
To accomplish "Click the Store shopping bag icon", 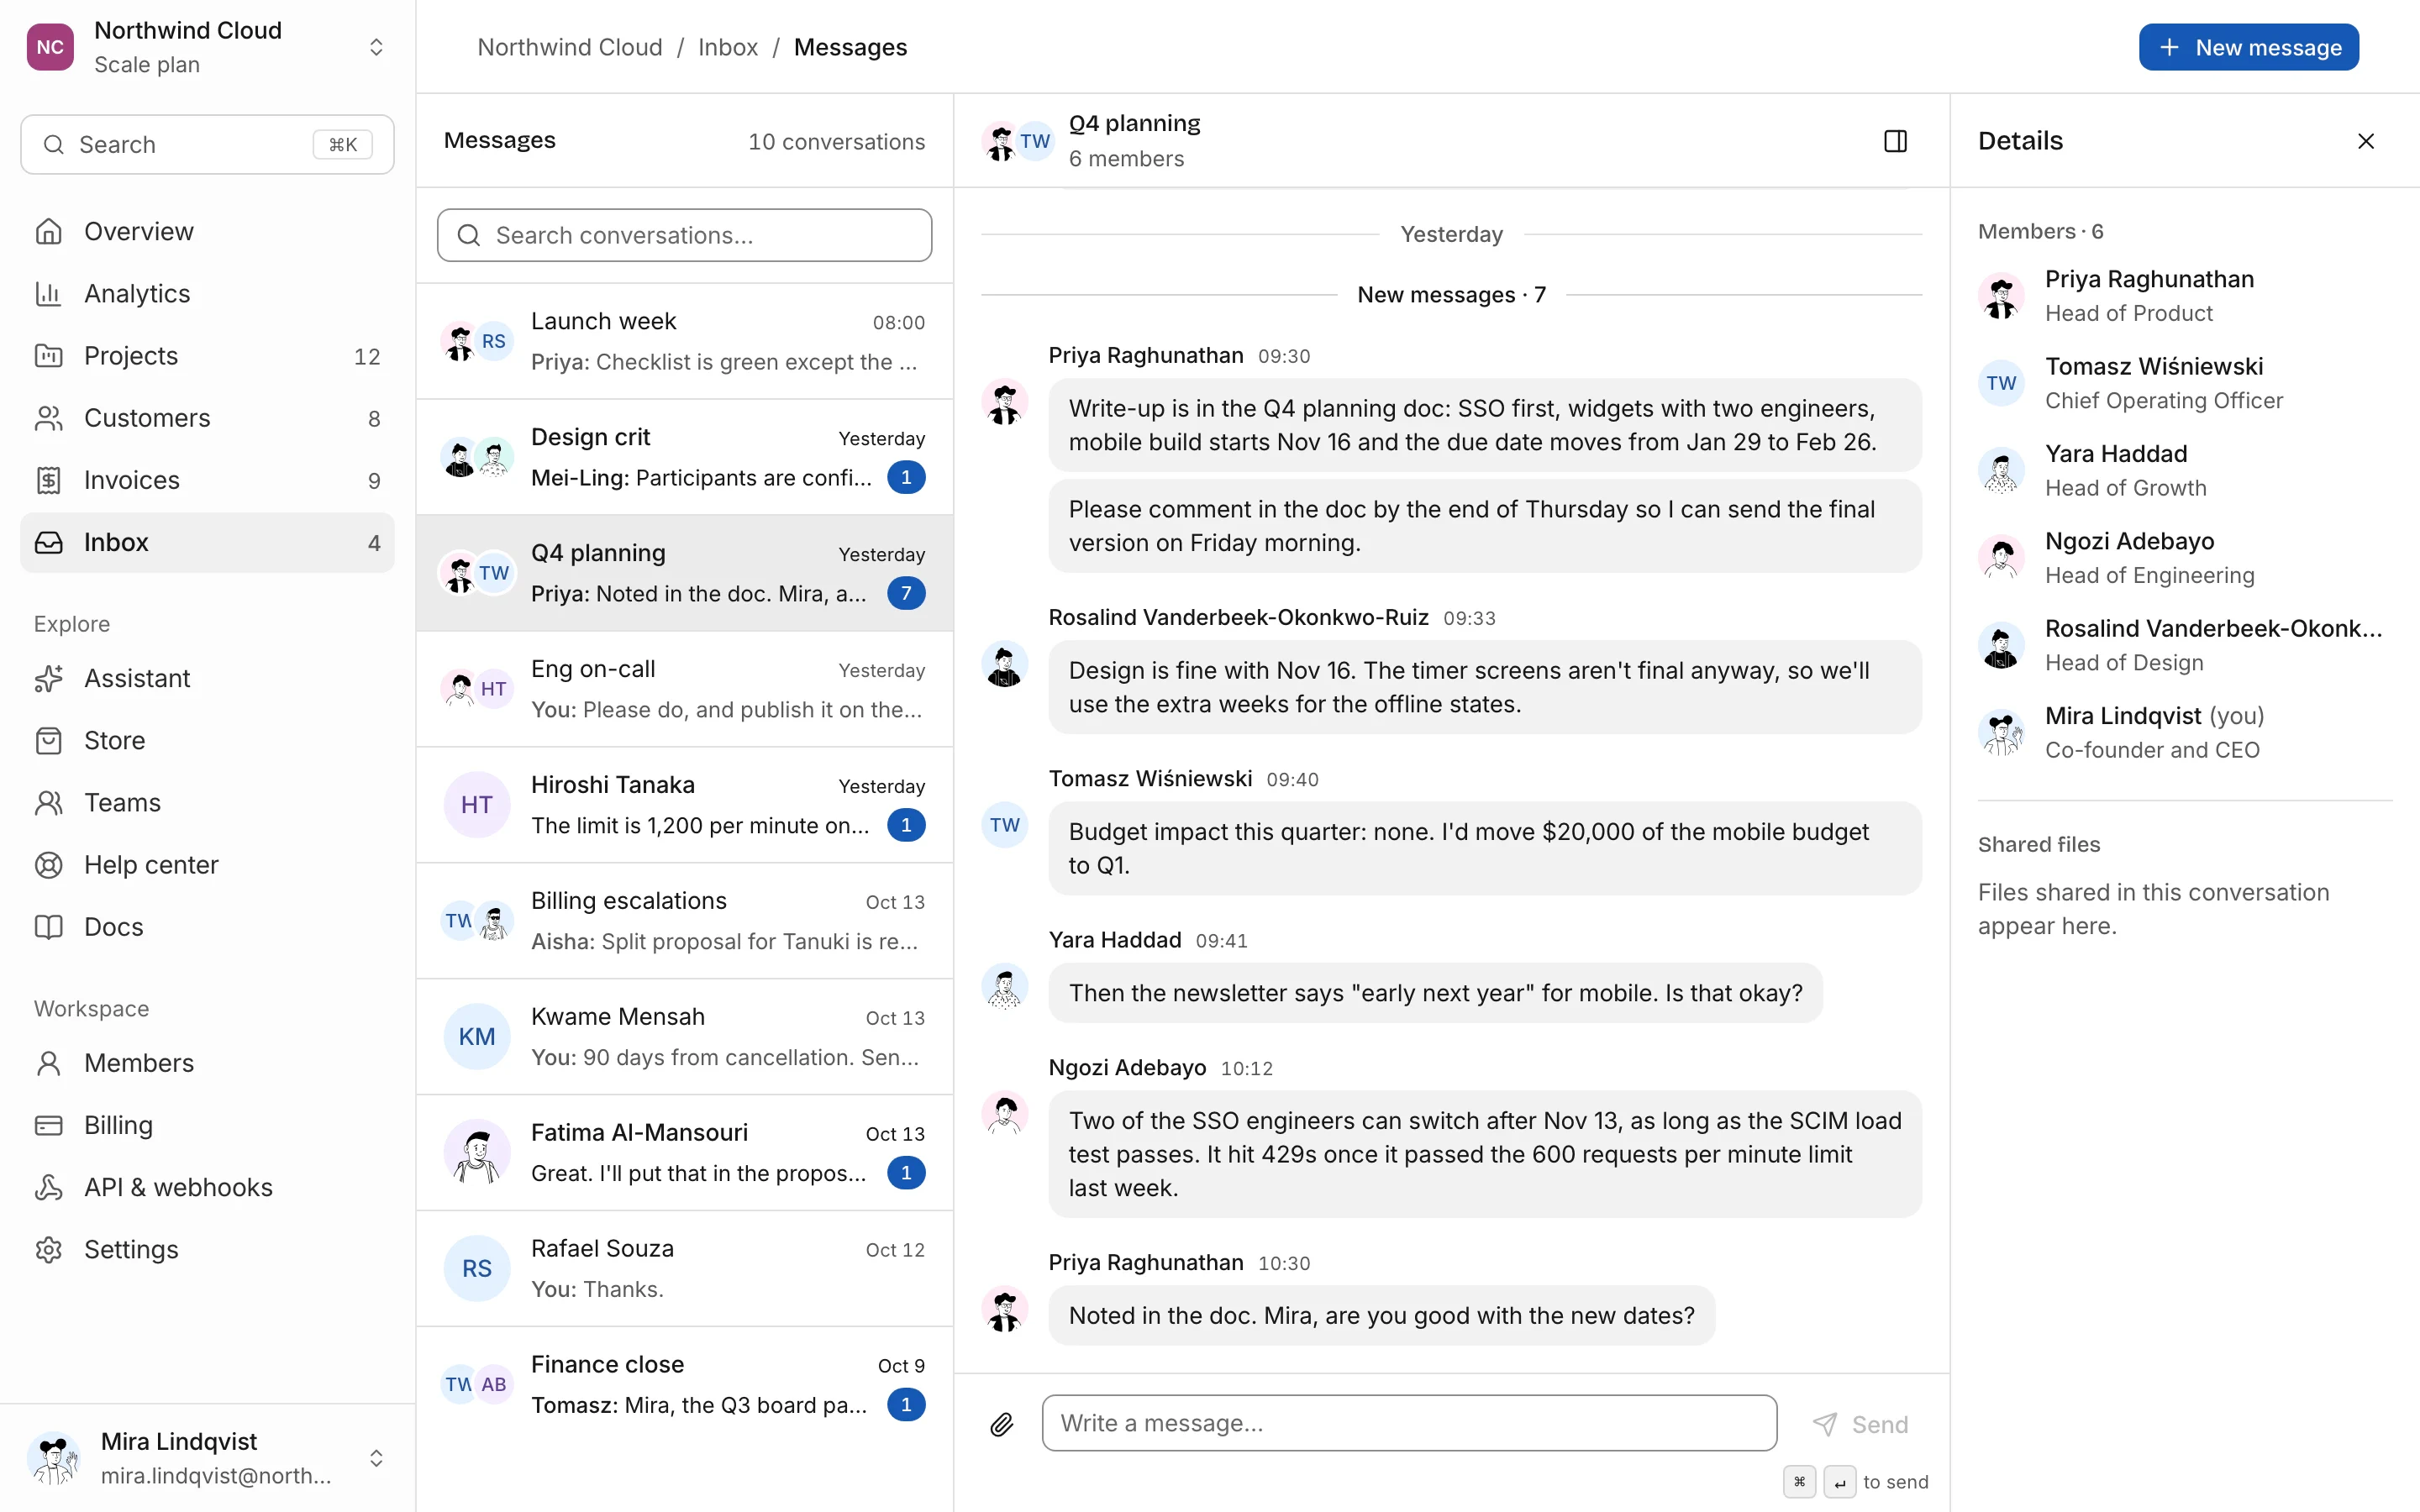I will 48,740.
